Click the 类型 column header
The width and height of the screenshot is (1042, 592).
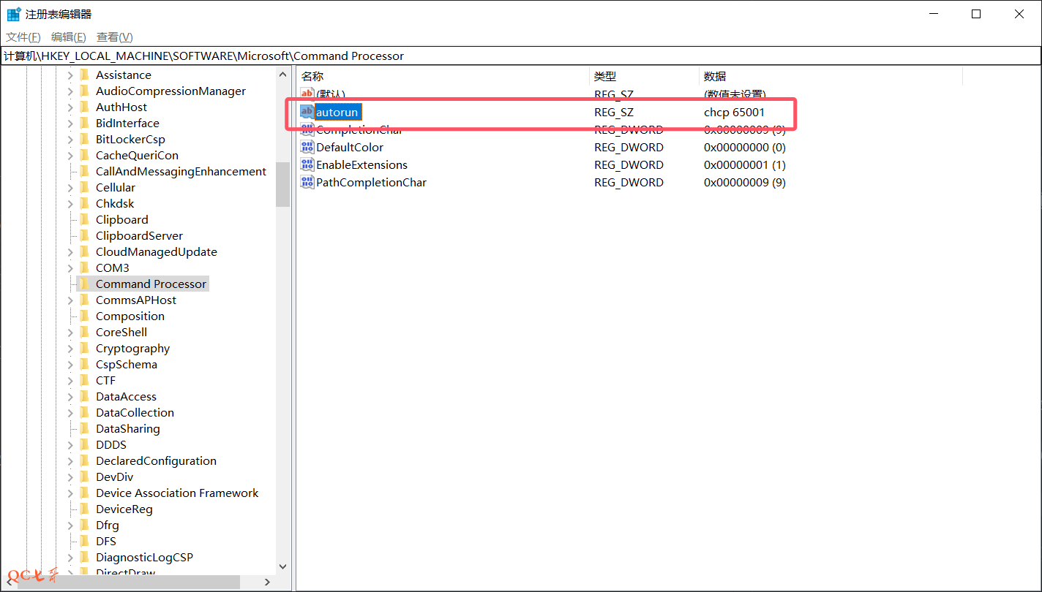[x=604, y=76]
